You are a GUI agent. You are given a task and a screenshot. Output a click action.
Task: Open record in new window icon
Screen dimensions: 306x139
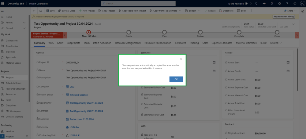[x=41, y=11]
